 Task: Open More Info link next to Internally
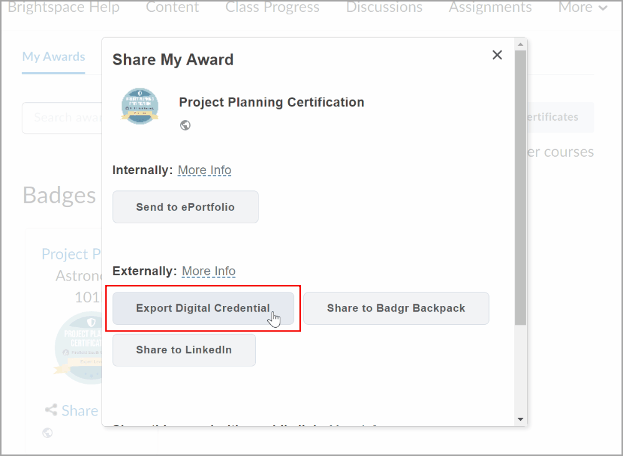tap(204, 170)
